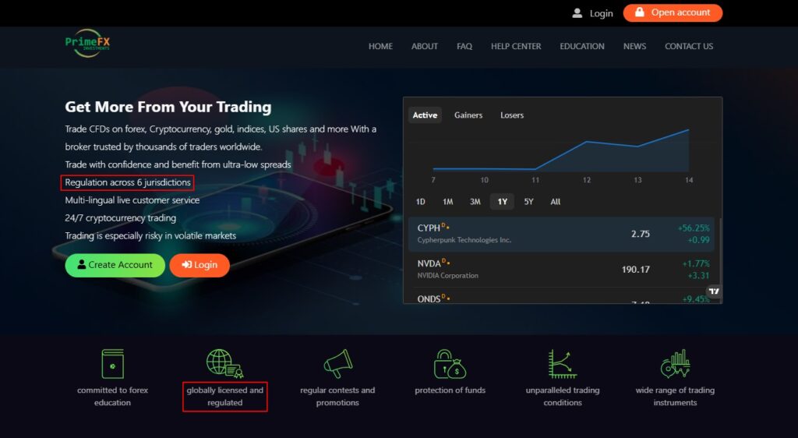This screenshot has height=438, width=798.
Task: Click the "Get More From Your Trading" heading
Action: coord(168,107)
